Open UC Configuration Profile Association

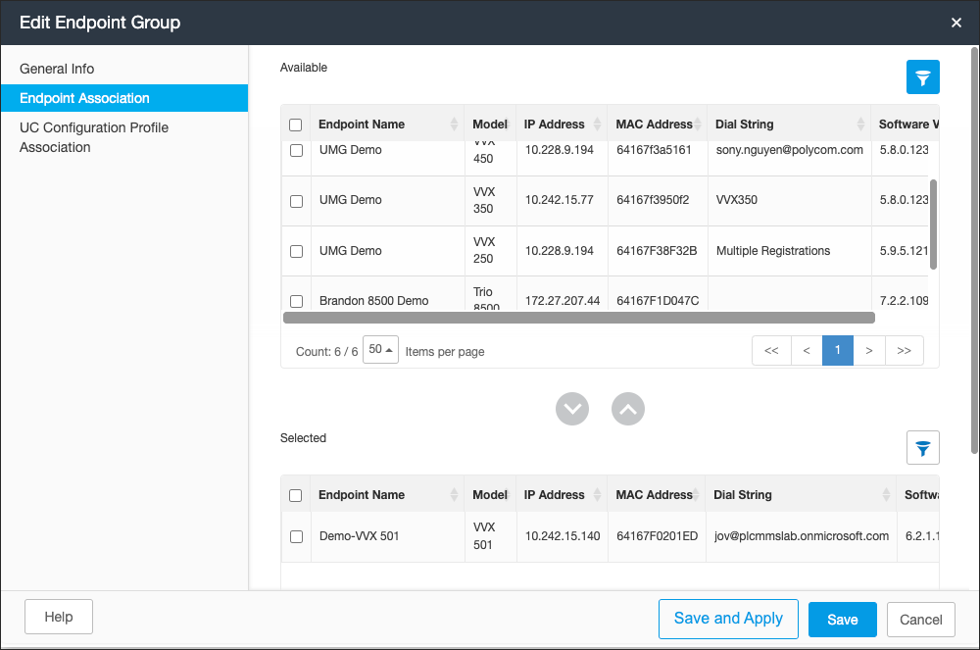click(93, 137)
